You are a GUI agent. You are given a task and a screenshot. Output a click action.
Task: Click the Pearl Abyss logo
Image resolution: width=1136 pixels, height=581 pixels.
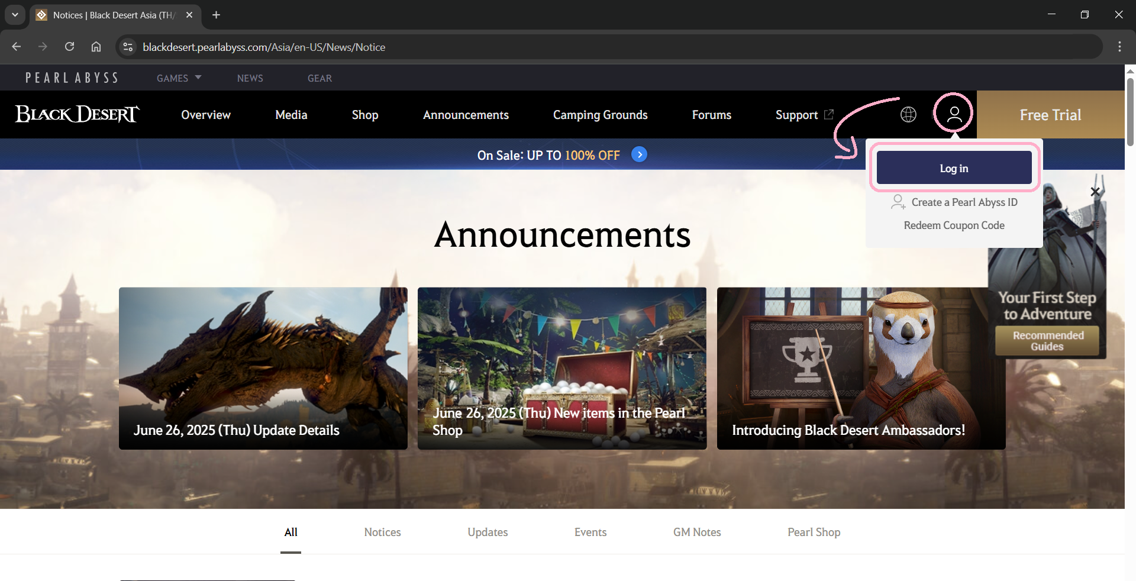coord(72,78)
